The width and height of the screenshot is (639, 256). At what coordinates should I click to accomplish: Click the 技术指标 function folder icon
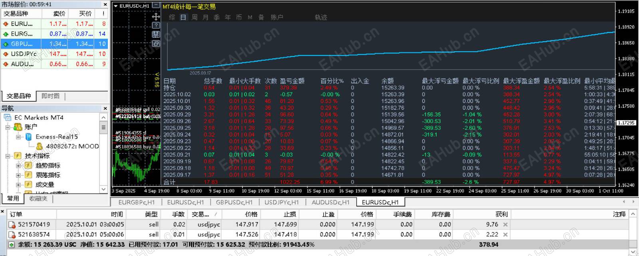coord(18,156)
